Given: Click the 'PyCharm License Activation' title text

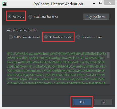Looking at the screenshot, I should 58,4.
